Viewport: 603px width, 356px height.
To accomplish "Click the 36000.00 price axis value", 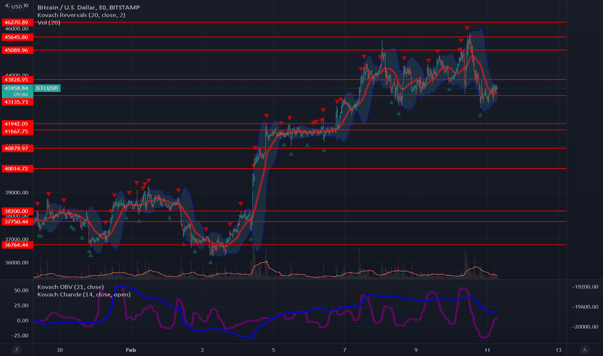I will (17, 263).
